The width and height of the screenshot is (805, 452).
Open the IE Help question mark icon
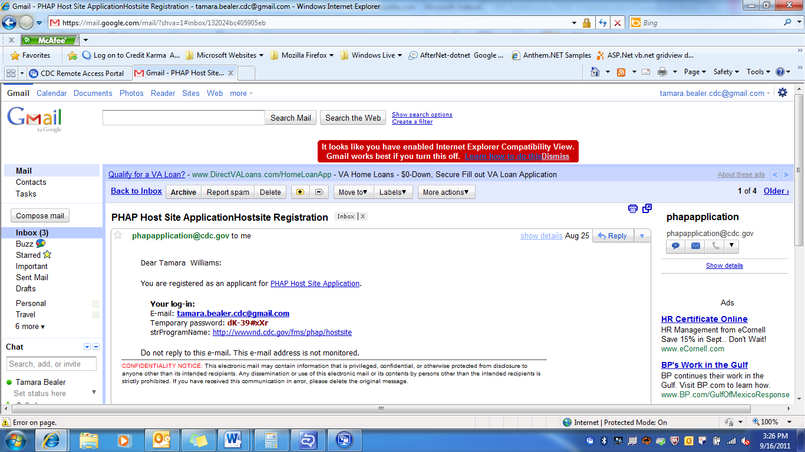click(780, 72)
